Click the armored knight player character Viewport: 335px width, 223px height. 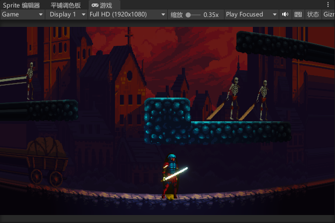tap(170, 177)
